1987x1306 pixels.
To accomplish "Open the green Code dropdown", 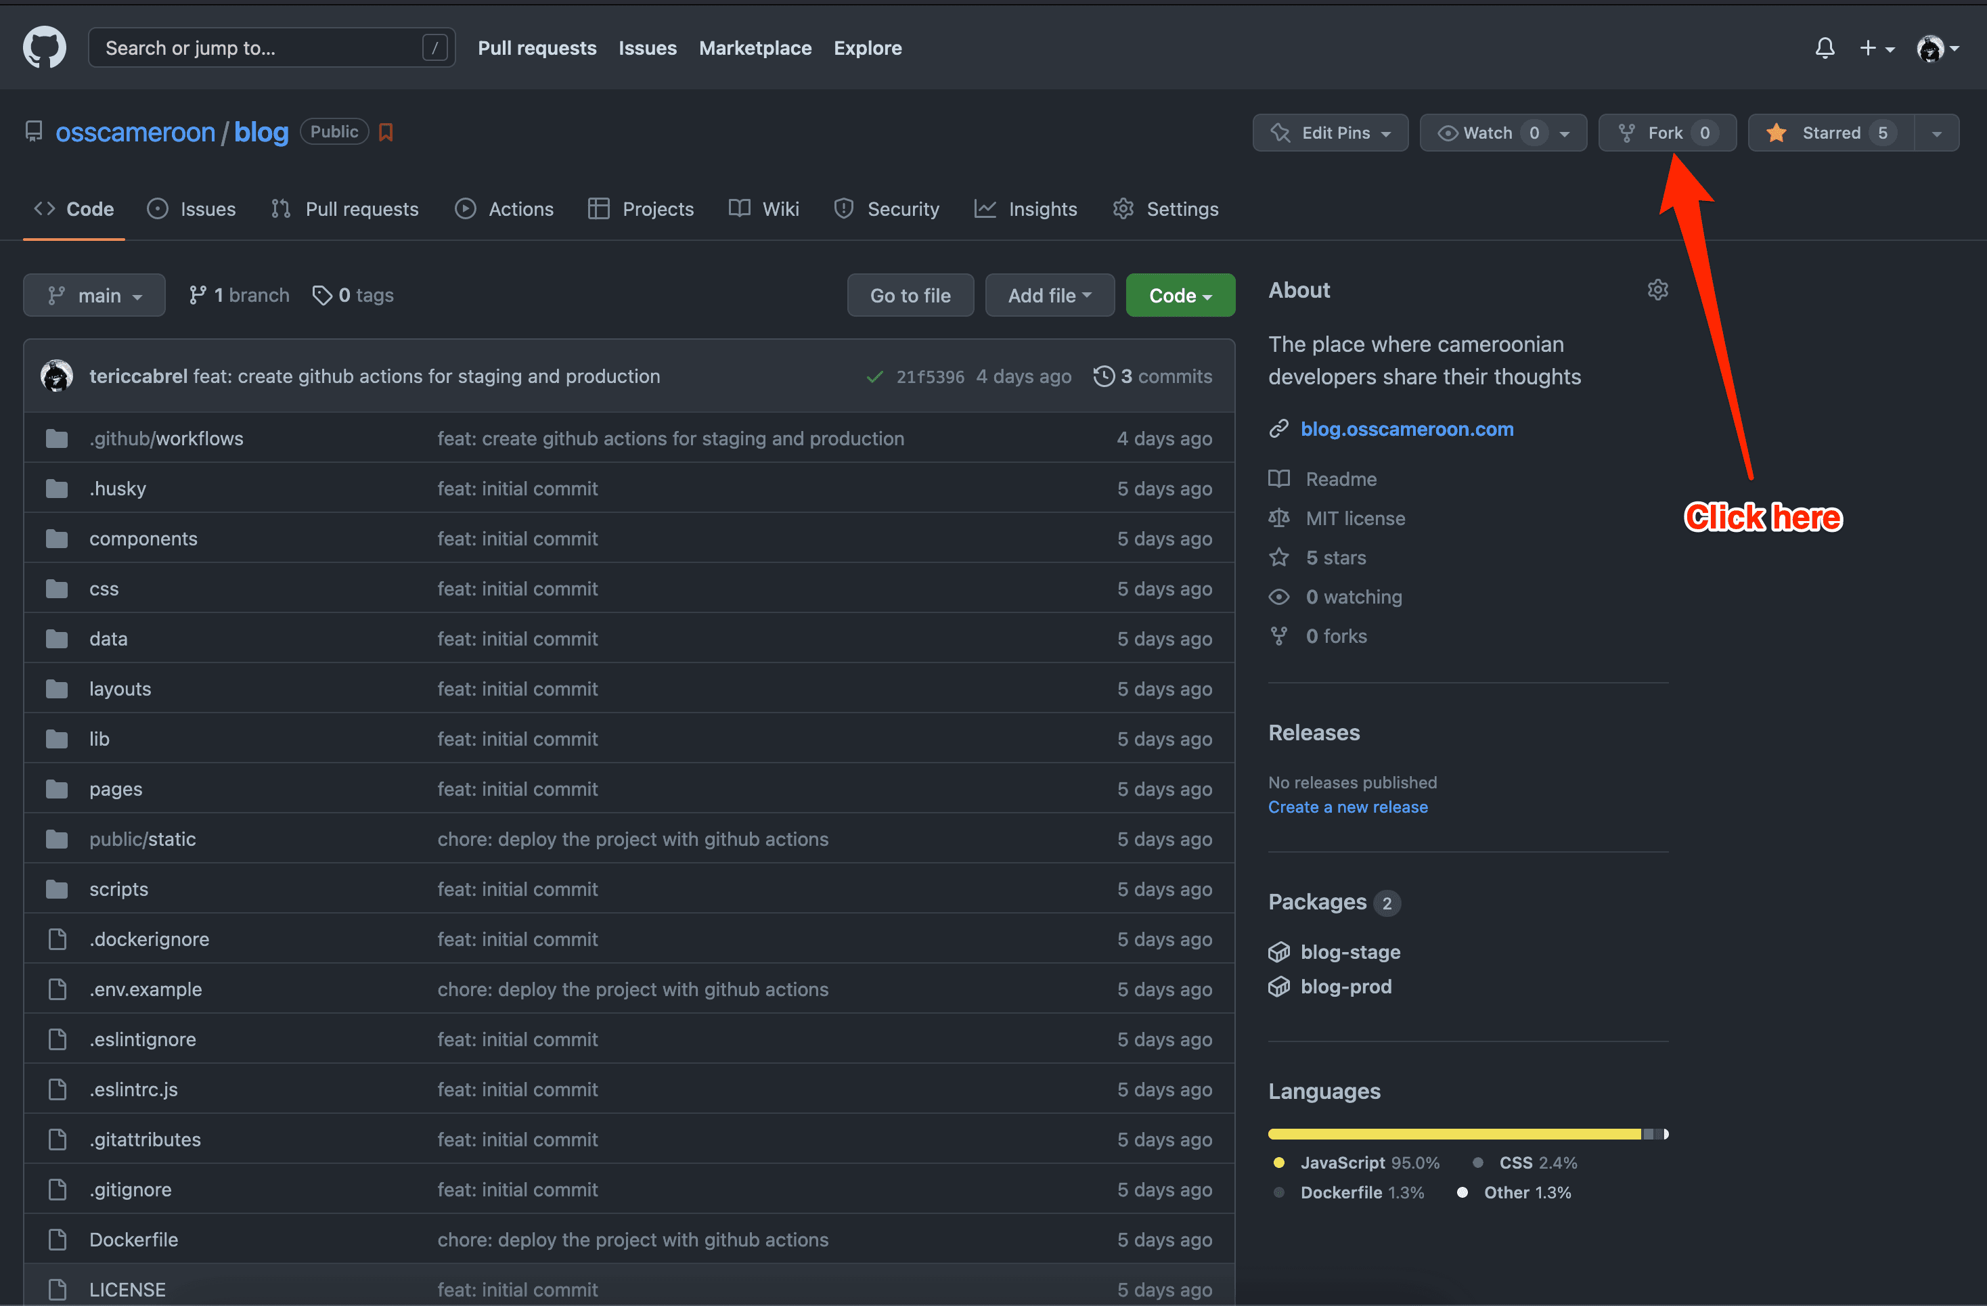I will (x=1180, y=296).
